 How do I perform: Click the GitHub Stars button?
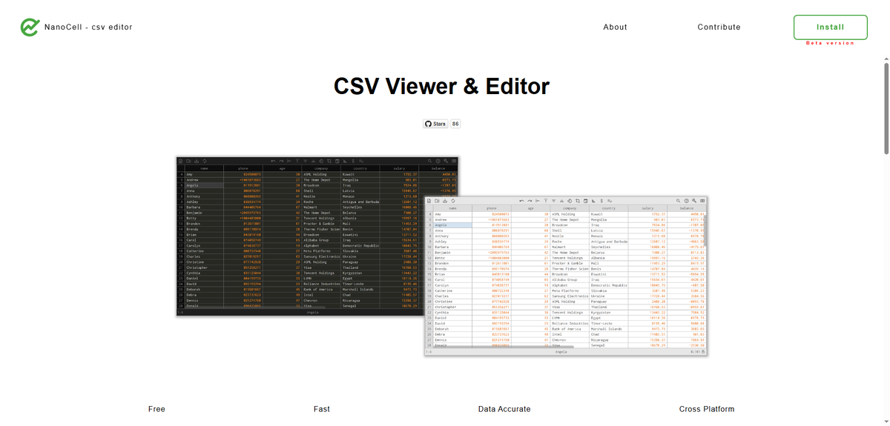click(435, 124)
